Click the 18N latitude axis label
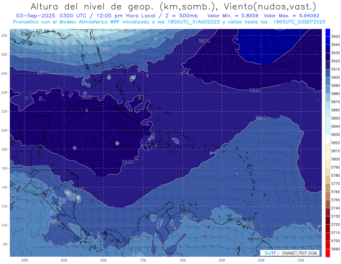Viewport: 341px width, 264px height. point(4,149)
